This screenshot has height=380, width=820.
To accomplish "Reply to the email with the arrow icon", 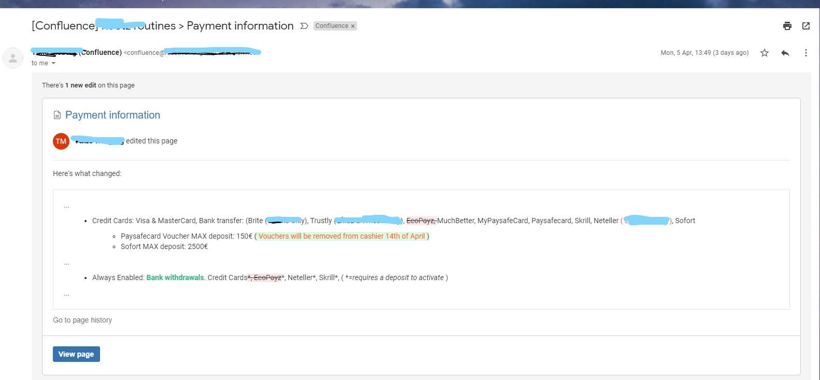I will coord(785,53).
